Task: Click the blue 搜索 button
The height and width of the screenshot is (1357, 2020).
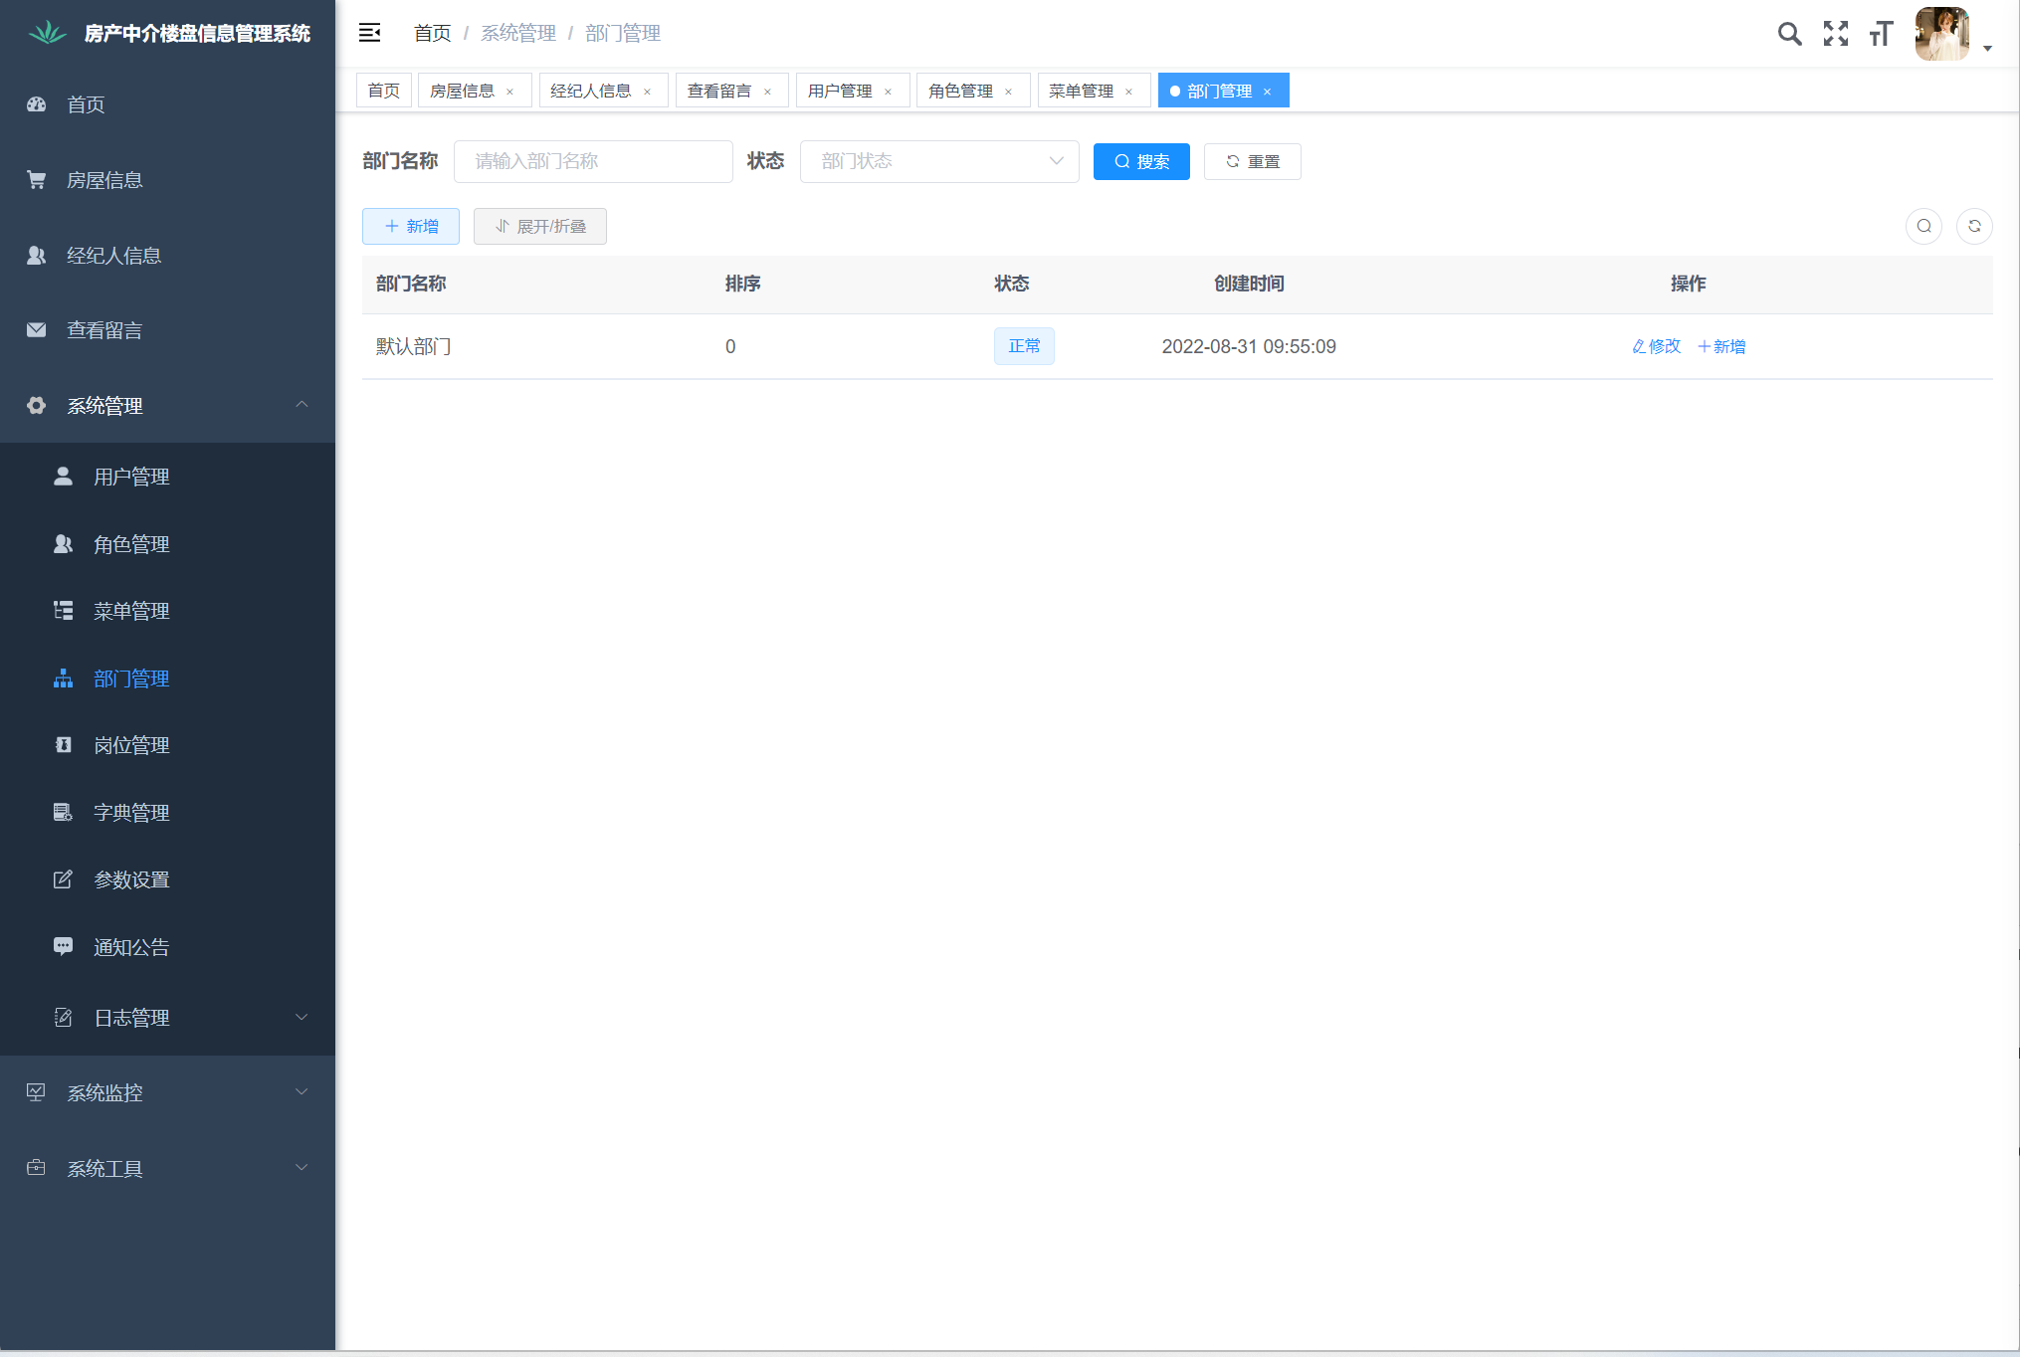Action: point(1140,161)
